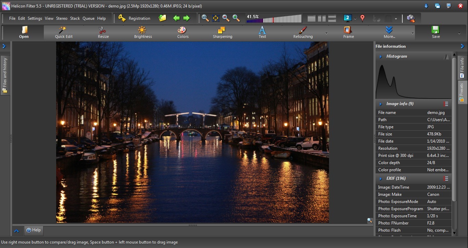Screen dimensions: 468x248
Task: Open the Save dropdown arrow
Action: point(459,33)
